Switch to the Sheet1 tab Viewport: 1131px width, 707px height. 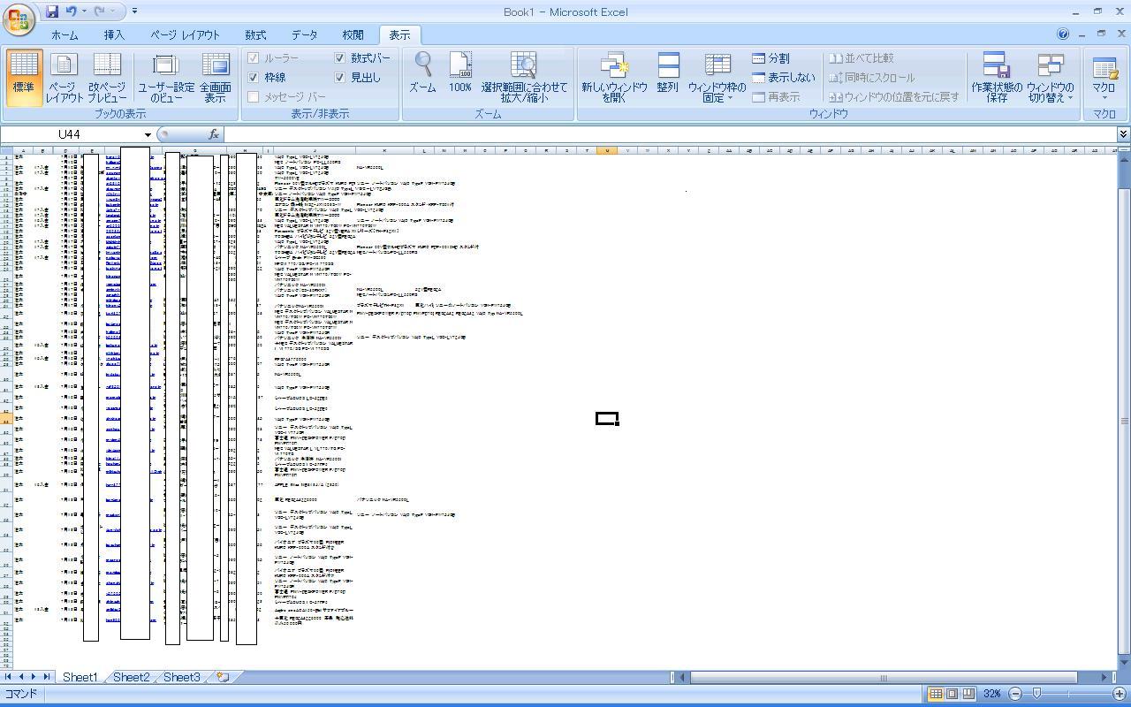(x=80, y=677)
